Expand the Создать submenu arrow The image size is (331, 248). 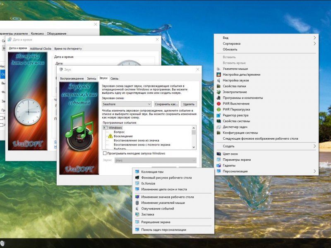pos(314,146)
